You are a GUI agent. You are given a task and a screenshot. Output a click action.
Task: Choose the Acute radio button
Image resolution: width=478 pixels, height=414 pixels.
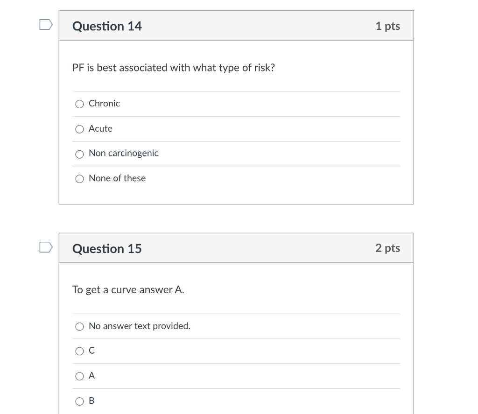pos(80,129)
